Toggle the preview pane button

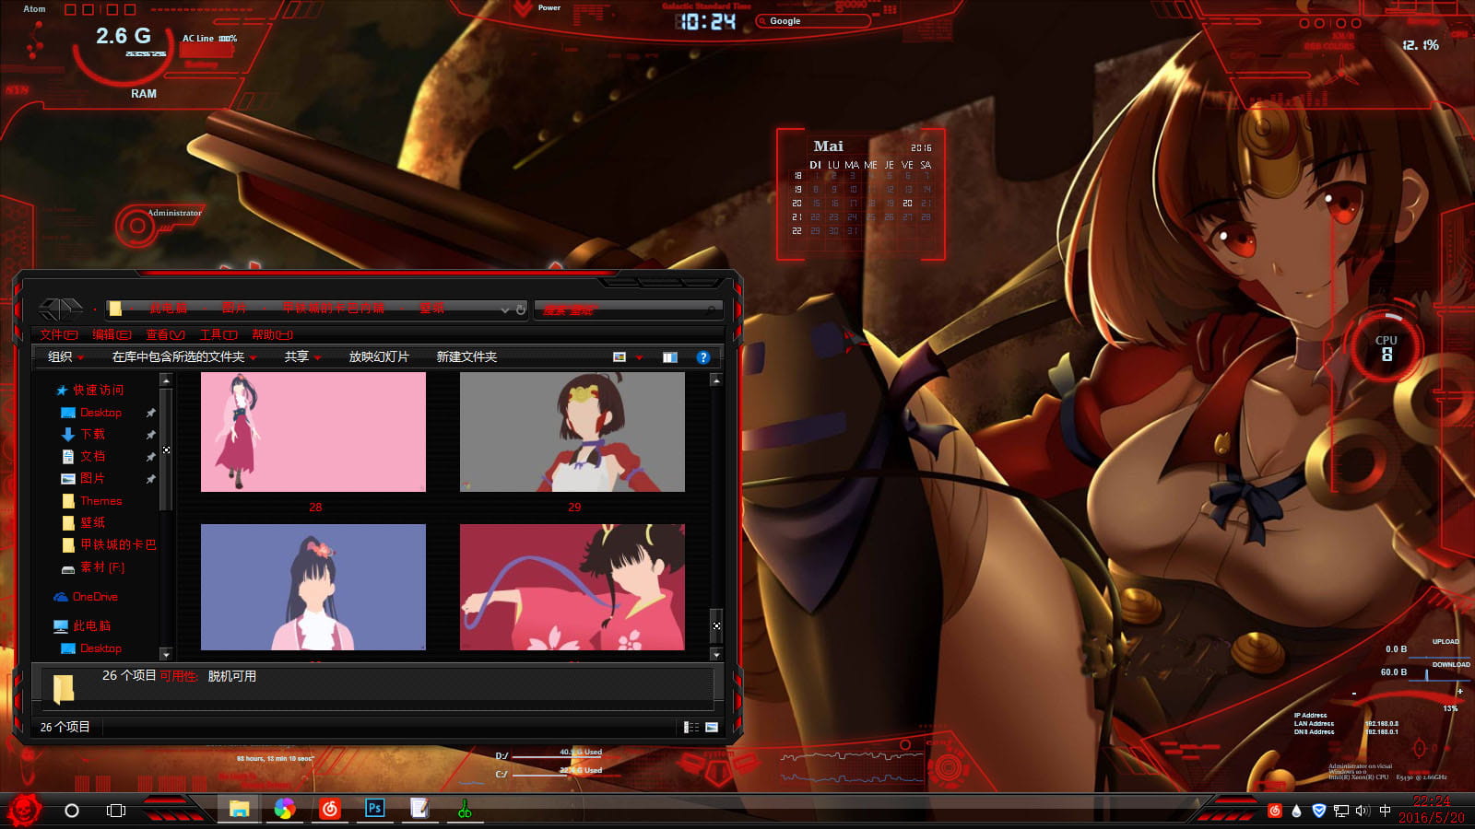click(670, 357)
